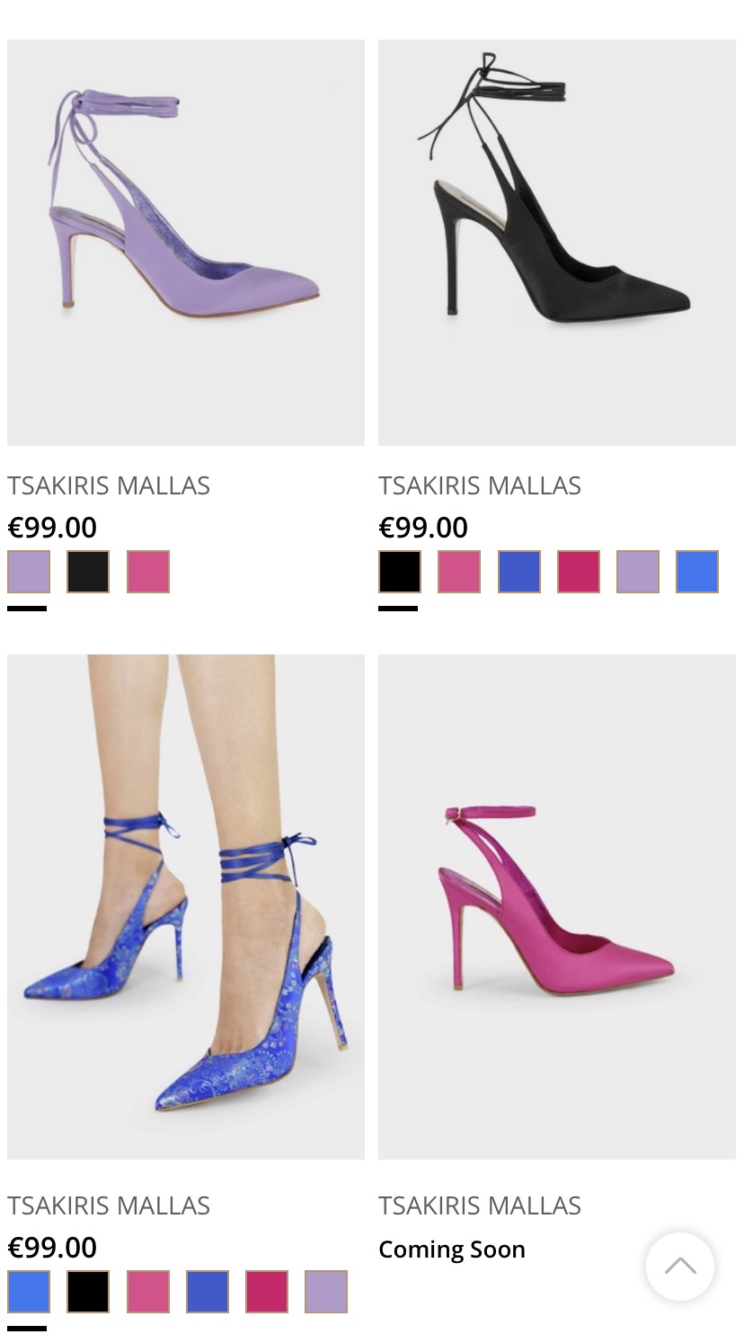Select lilac swatch under blue floral pumps
Viewport: 744px width, 1343px height.
tap(326, 1292)
